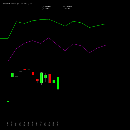Select the long-wick green candle for 30 Apr

coord(58,83)
